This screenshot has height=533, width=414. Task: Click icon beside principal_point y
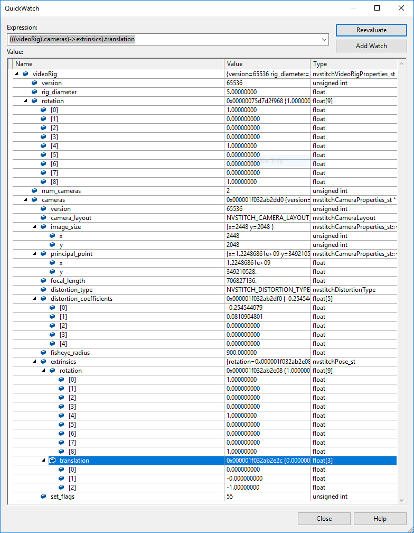(x=52, y=272)
